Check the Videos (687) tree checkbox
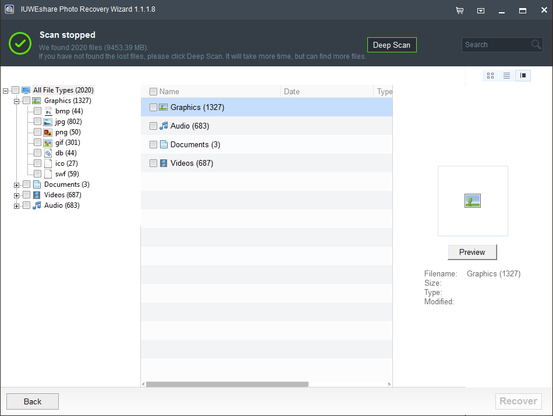The image size is (553, 416). pyautogui.click(x=26, y=194)
